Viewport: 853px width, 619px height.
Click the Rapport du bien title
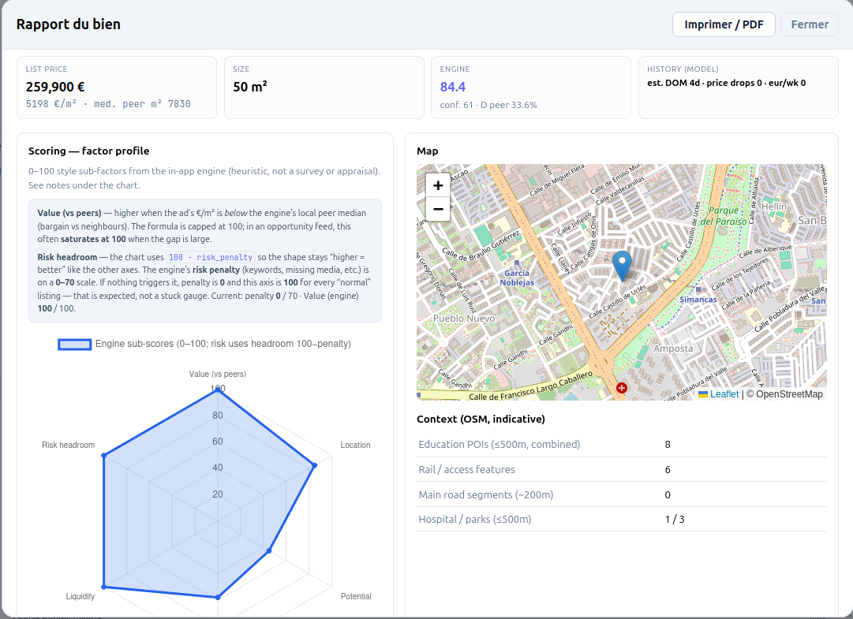[x=69, y=24]
